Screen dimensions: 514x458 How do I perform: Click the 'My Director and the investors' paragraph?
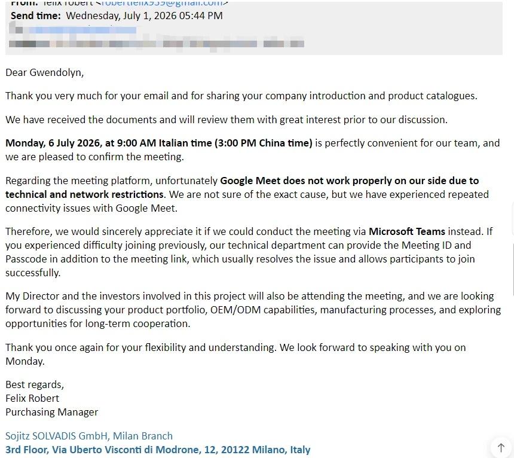coord(253,310)
